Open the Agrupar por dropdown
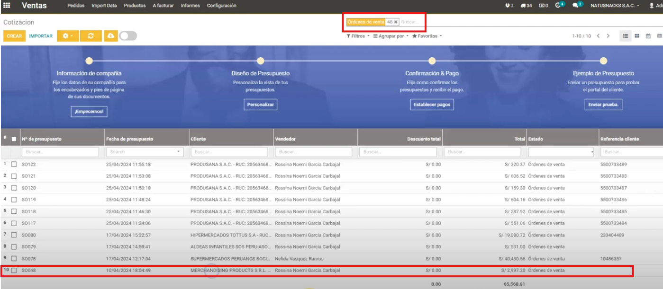 391,36
